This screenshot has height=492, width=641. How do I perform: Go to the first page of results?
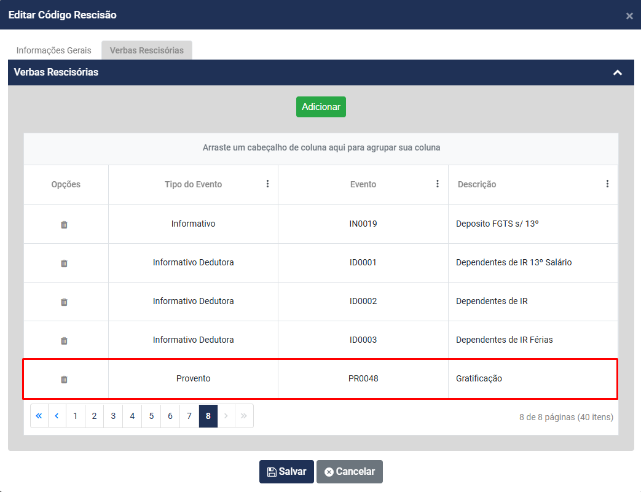point(39,416)
